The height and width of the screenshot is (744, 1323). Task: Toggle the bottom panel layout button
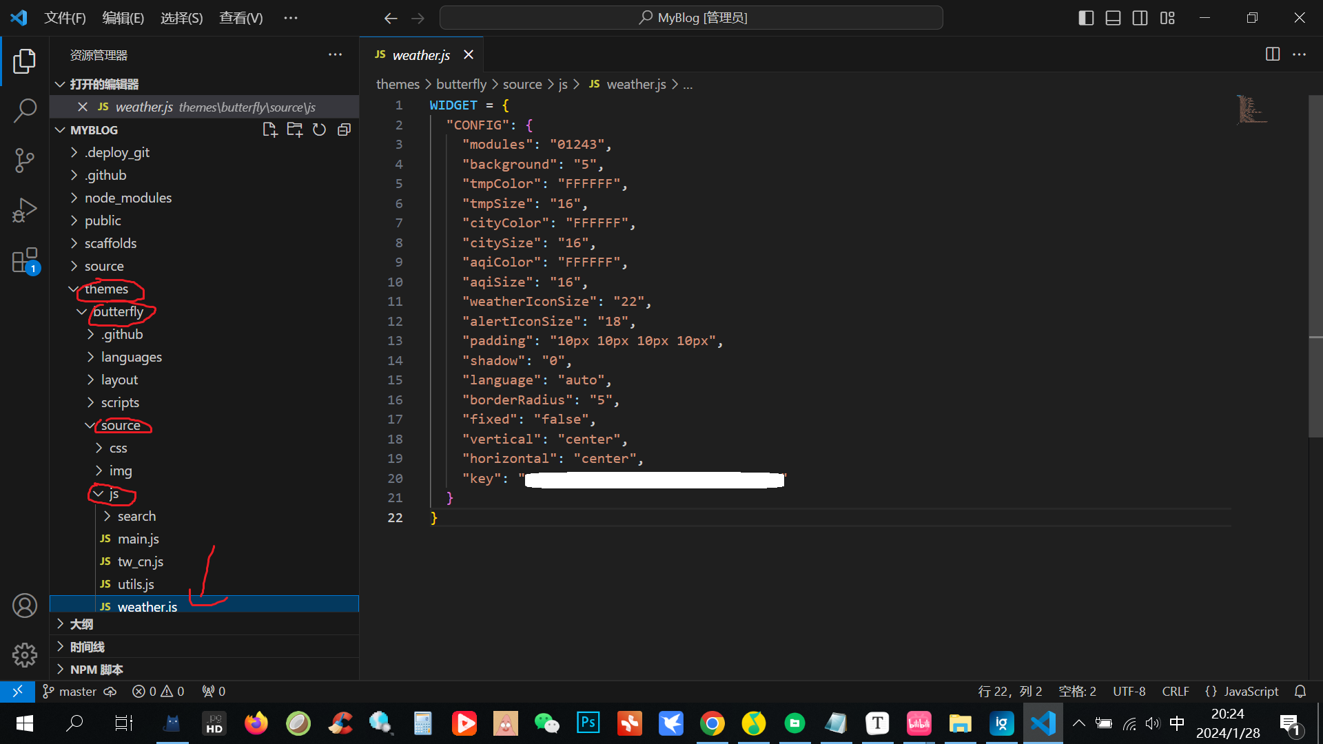(x=1113, y=18)
